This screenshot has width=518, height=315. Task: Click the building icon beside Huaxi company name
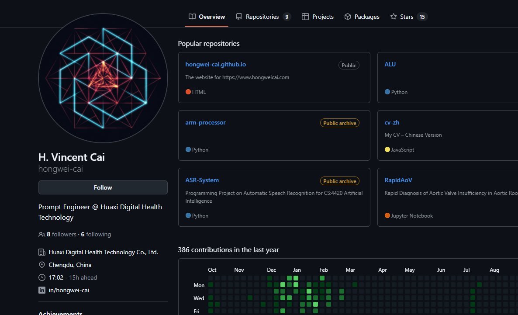[x=42, y=252]
